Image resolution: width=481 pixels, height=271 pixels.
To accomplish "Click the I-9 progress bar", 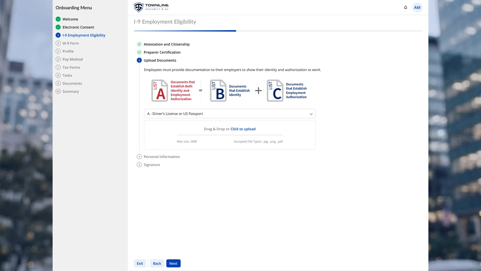I will click(278, 31).
